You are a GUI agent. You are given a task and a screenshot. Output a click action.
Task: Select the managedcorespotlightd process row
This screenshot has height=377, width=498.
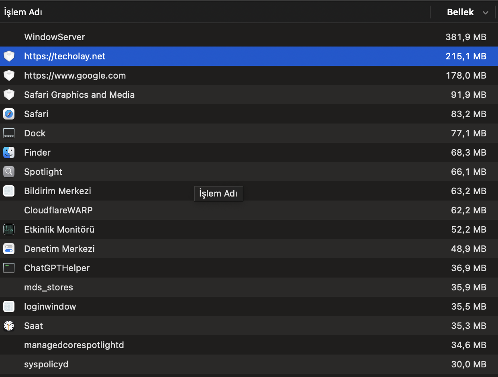tap(249, 345)
